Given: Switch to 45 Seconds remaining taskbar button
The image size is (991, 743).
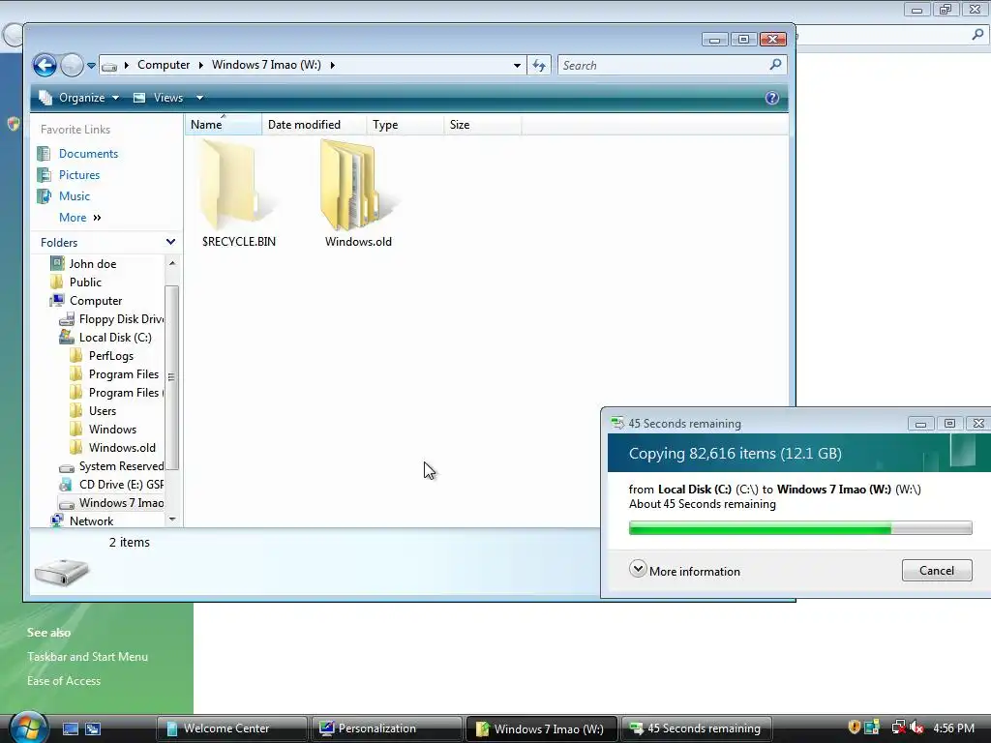Looking at the screenshot, I should coord(696,728).
